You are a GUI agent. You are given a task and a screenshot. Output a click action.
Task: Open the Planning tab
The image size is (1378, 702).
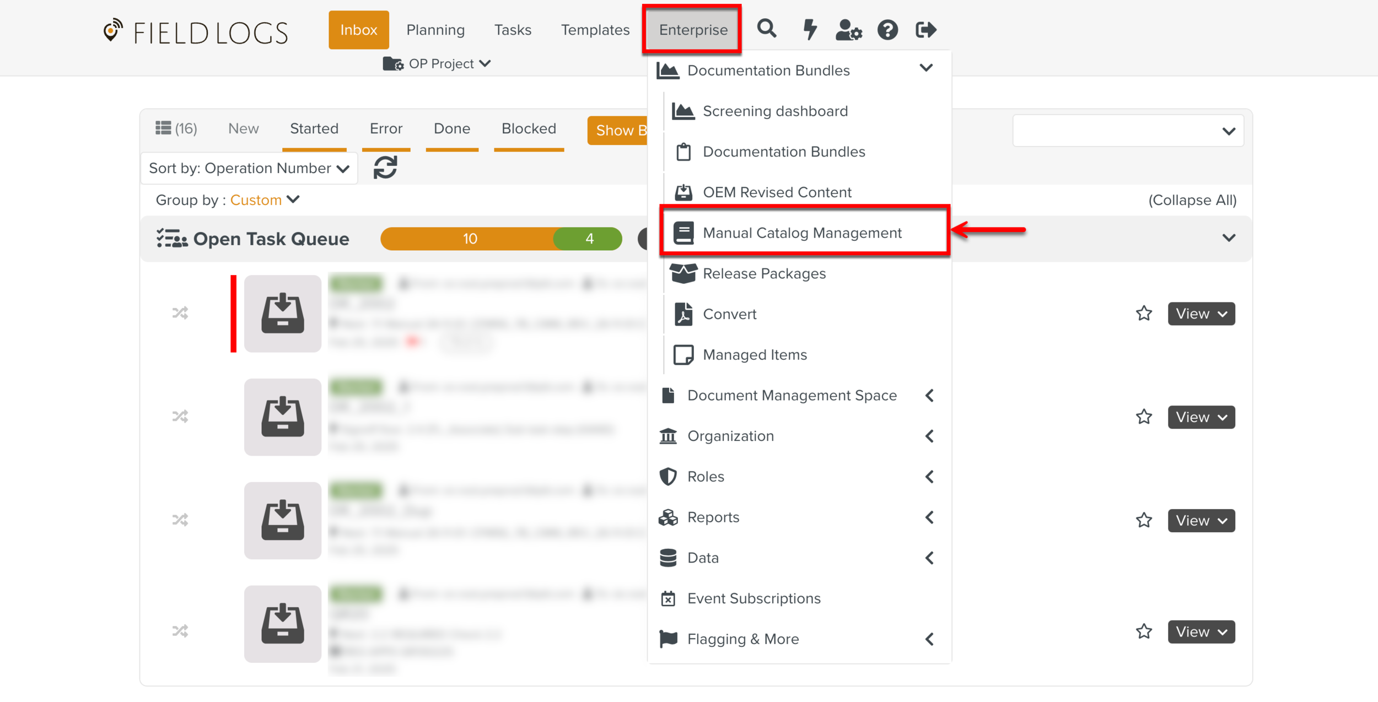coord(435,30)
